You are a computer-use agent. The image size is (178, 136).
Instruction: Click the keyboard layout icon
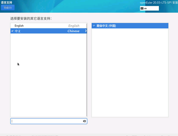[142, 8]
